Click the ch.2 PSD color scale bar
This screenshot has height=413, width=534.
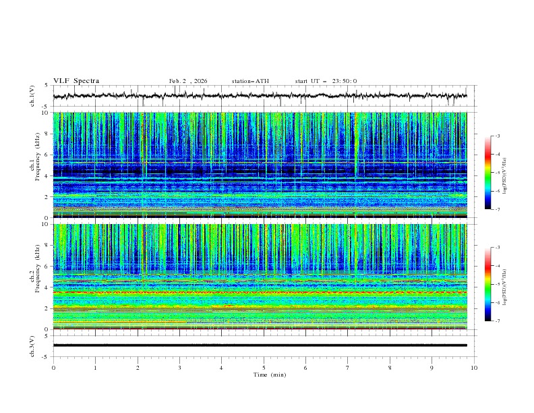[488, 284]
